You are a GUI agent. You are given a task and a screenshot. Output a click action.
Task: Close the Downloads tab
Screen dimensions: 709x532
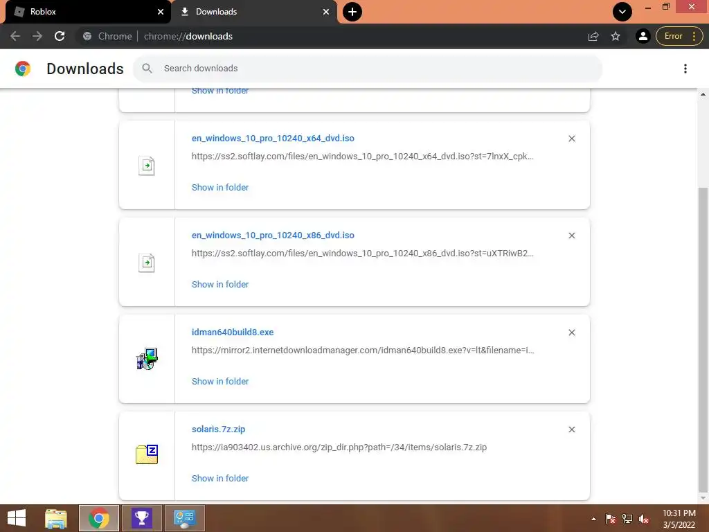[x=326, y=12]
